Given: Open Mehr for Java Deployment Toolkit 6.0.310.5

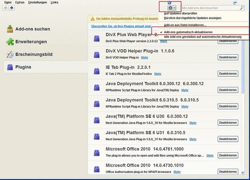Looking at the screenshot, I should coord(185,107).
